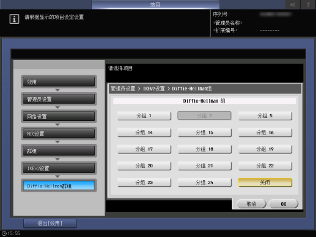This screenshot has width=316, height=237.
Task: Click Diffie-Hellman组 in the breadcrumb path
Action: (x=192, y=89)
